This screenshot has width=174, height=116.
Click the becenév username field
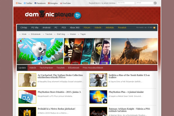coord(126,3)
